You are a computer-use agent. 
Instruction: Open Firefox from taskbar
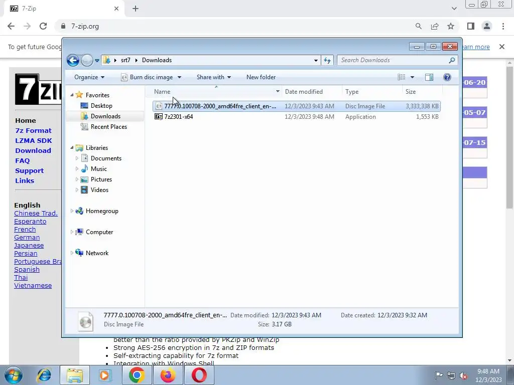(x=168, y=375)
